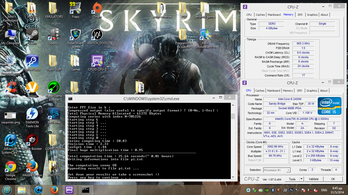Open the script extender folder
The width and height of the screenshot is (348, 195).
pos(162,10)
